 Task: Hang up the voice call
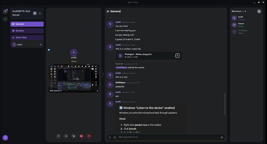click(x=89, y=136)
